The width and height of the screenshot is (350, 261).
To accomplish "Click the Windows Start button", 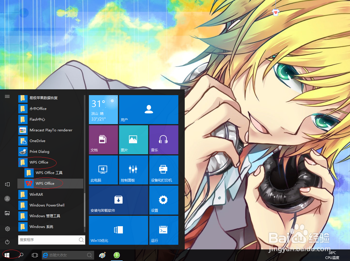I will pos(7,255).
